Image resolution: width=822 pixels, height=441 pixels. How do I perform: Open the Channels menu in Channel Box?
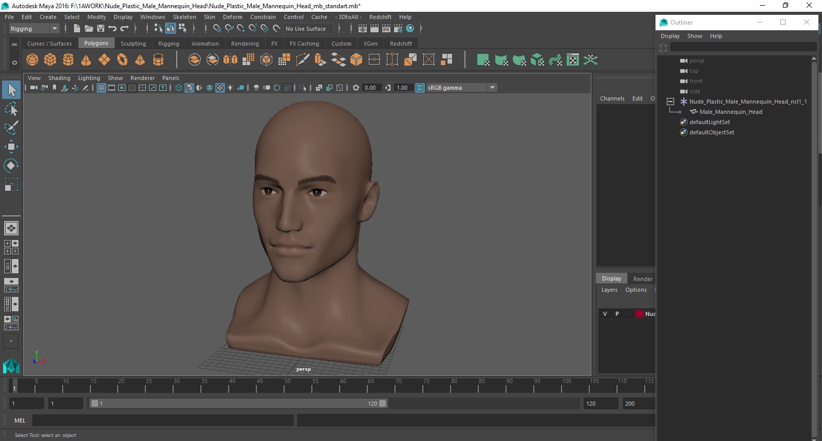(x=612, y=98)
